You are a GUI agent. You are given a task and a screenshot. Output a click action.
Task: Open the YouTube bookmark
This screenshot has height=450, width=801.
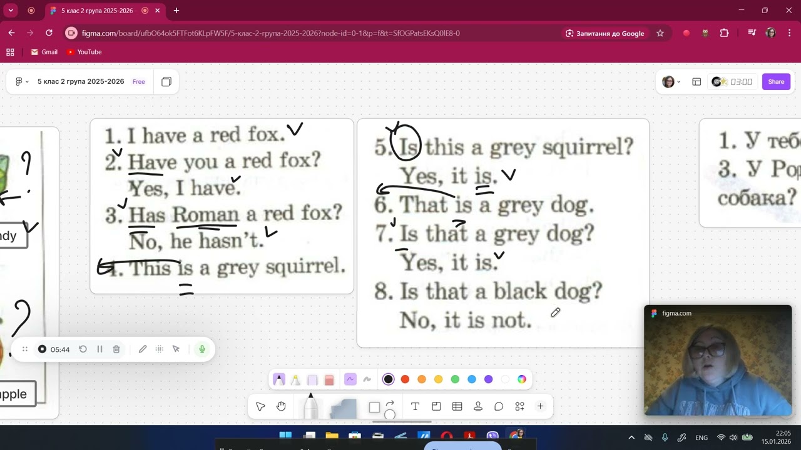pos(84,52)
